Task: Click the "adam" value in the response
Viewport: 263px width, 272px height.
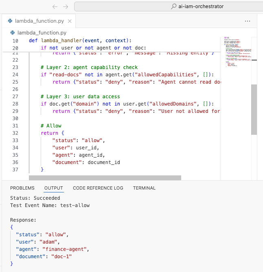Action: [48, 242]
